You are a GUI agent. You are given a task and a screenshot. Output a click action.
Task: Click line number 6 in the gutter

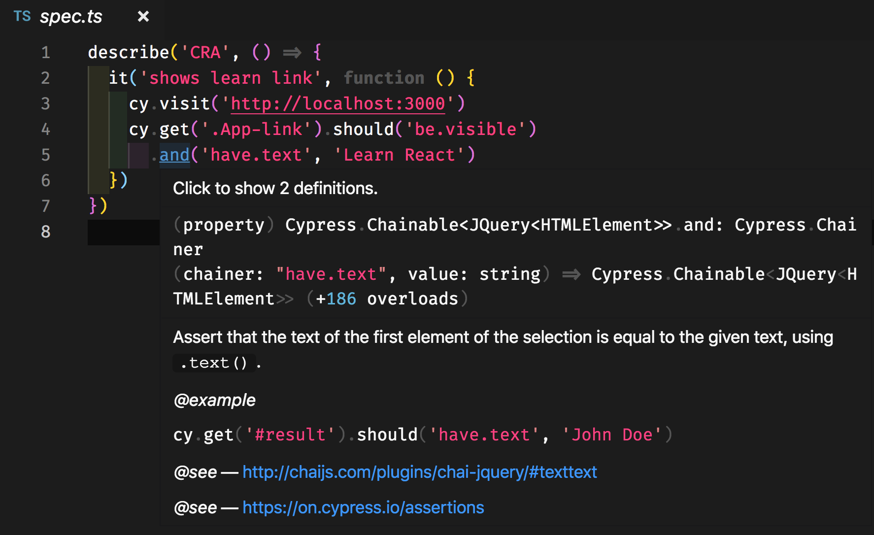click(x=45, y=180)
